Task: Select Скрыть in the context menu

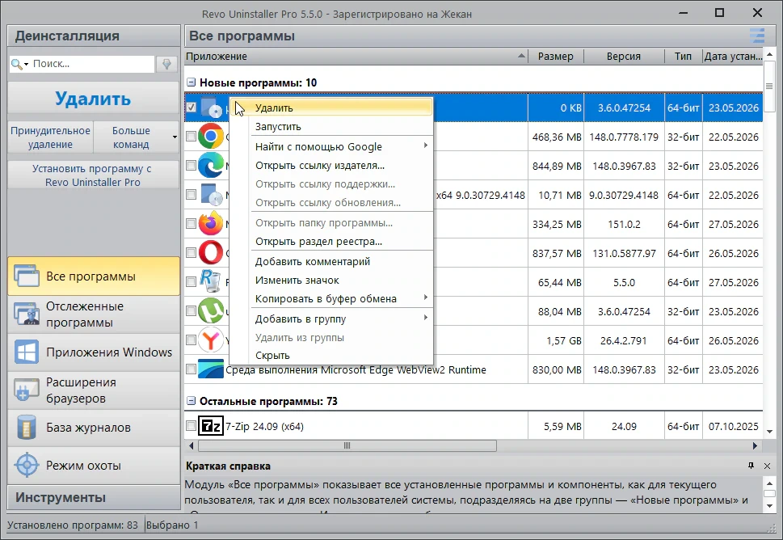Action: click(x=331, y=355)
